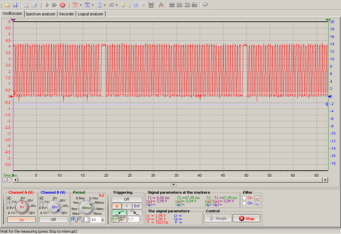Open the calculator tool icon
The width and height of the screenshot is (341, 234).
coord(99,5)
